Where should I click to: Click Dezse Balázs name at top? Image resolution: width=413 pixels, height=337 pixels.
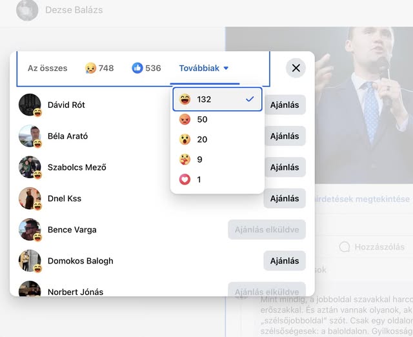(x=74, y=10)
